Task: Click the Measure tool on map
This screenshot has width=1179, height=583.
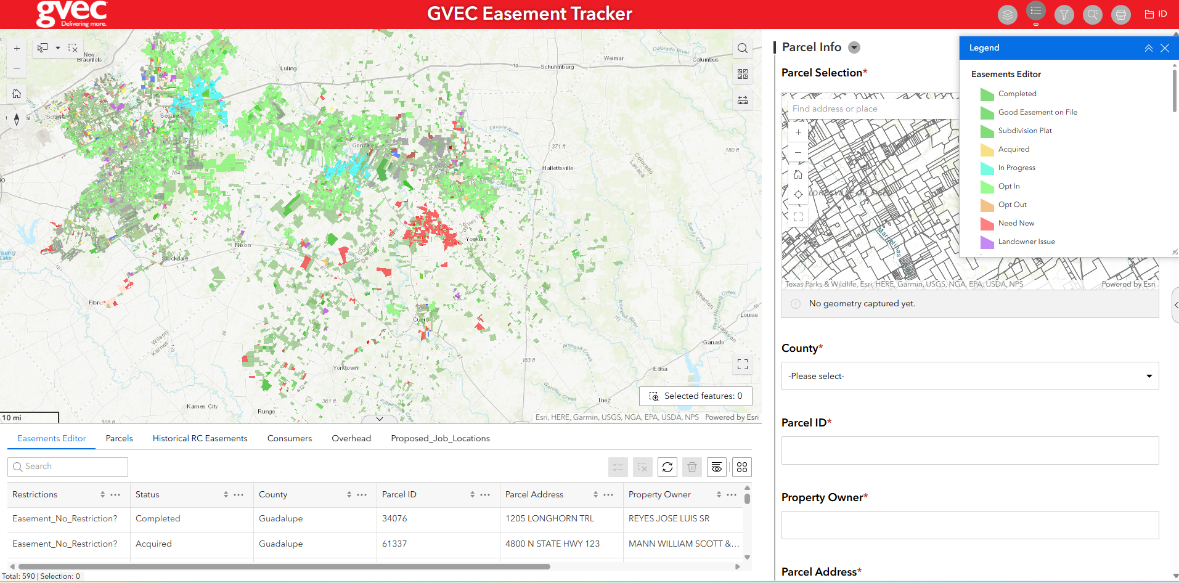Action: [743, 100]
